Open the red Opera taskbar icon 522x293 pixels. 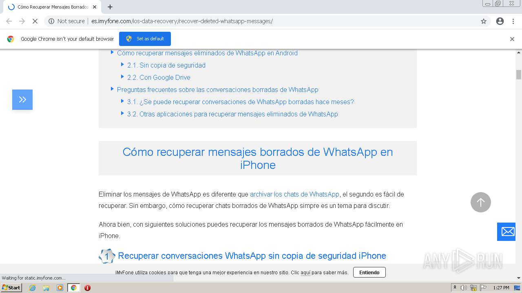[x=87, y=288]
